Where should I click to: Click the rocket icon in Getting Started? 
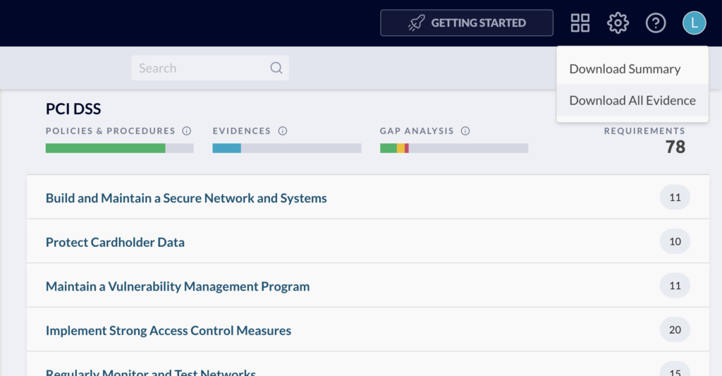pos(417,23)
